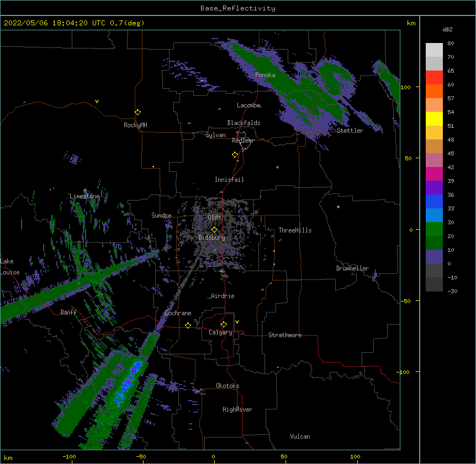Click the Blackfalds city label

point(244,123)
